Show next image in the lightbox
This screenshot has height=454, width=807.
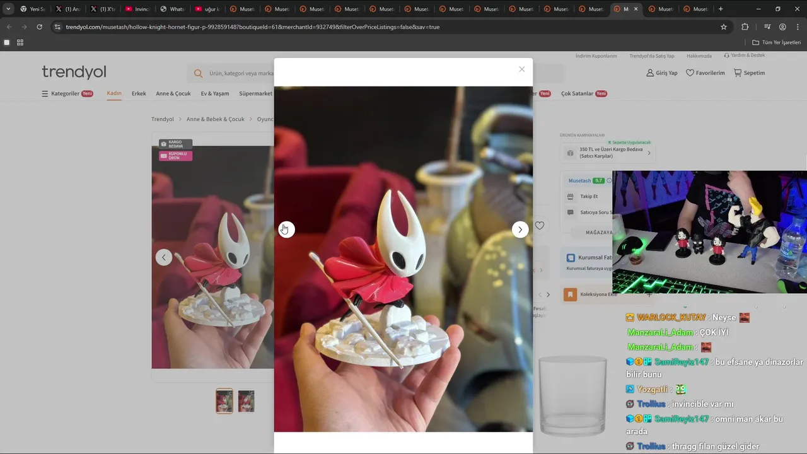pos(520,230)
